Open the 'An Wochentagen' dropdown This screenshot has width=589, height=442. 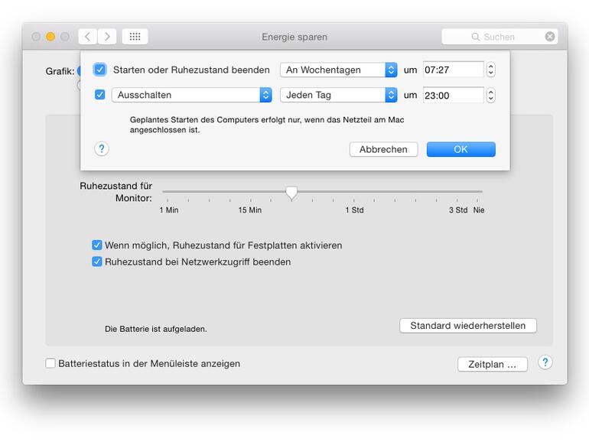(338, 70)
